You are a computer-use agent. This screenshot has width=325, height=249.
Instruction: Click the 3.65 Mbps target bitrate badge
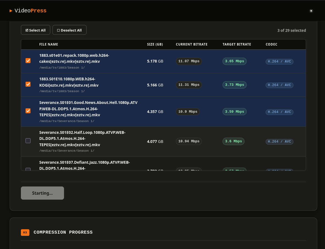(234, 61)
